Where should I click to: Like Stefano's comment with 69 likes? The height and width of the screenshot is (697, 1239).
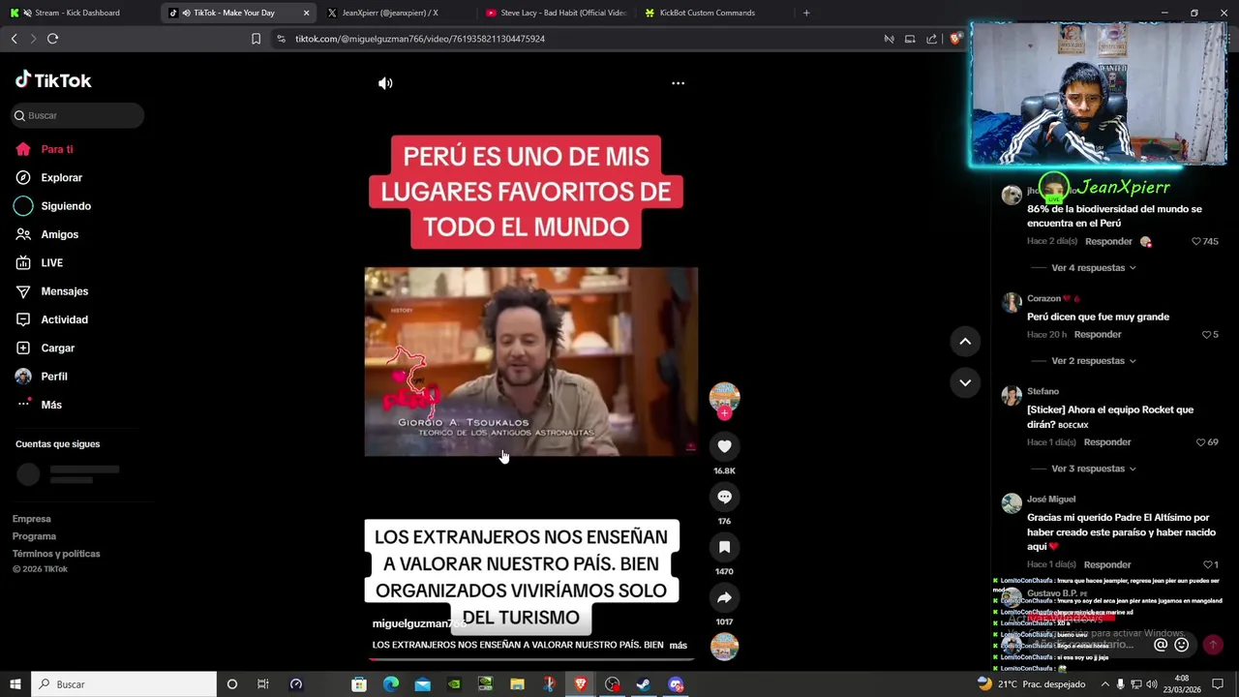1199,441
